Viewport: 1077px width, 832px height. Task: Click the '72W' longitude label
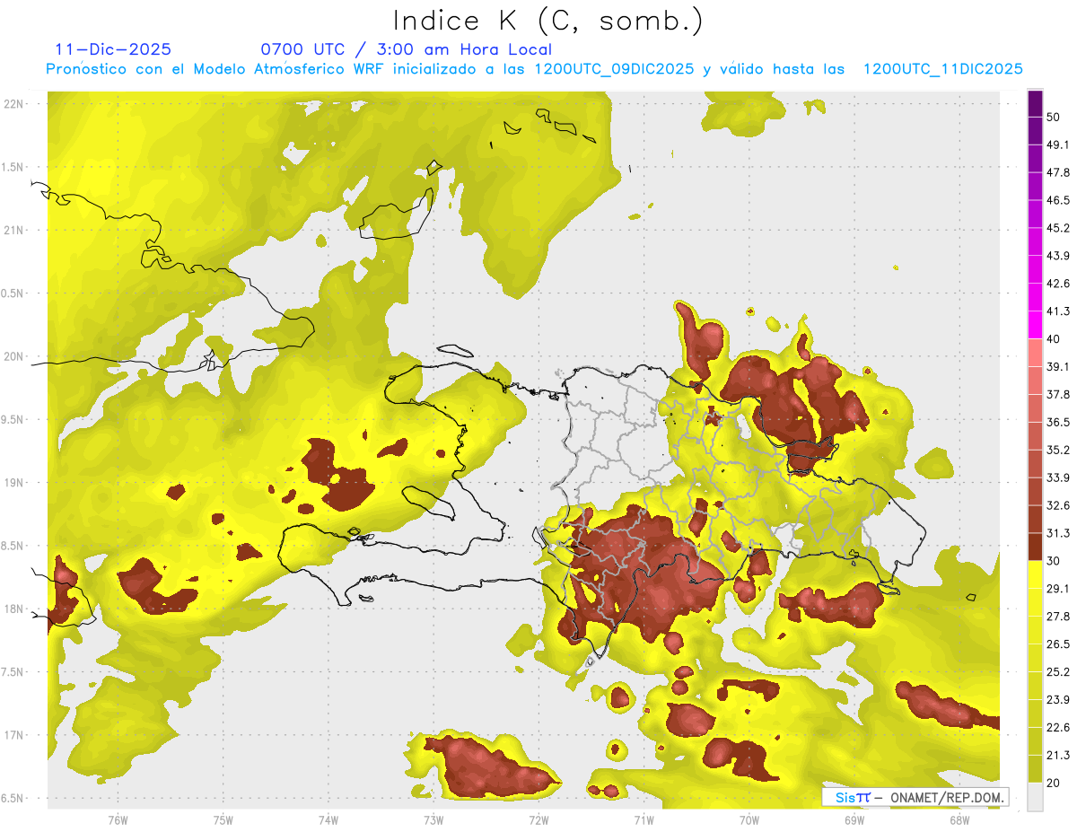click(x=538, y=819)
